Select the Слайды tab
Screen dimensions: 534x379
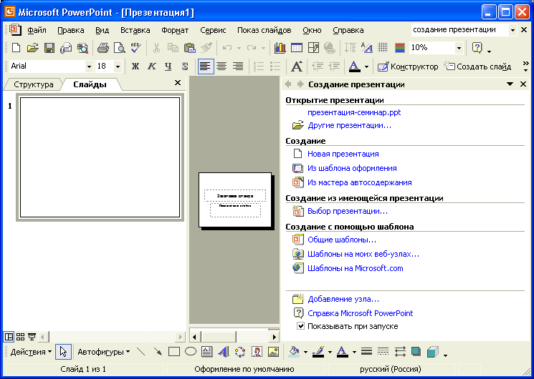(90, 84)
